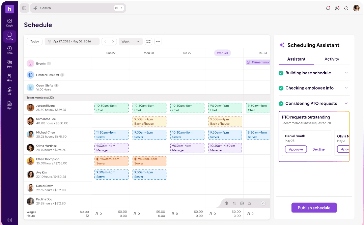Open the Pay section in the sidebar
Image resolution: width=364 pixels, height=225 pixels.
coord(9,64)
